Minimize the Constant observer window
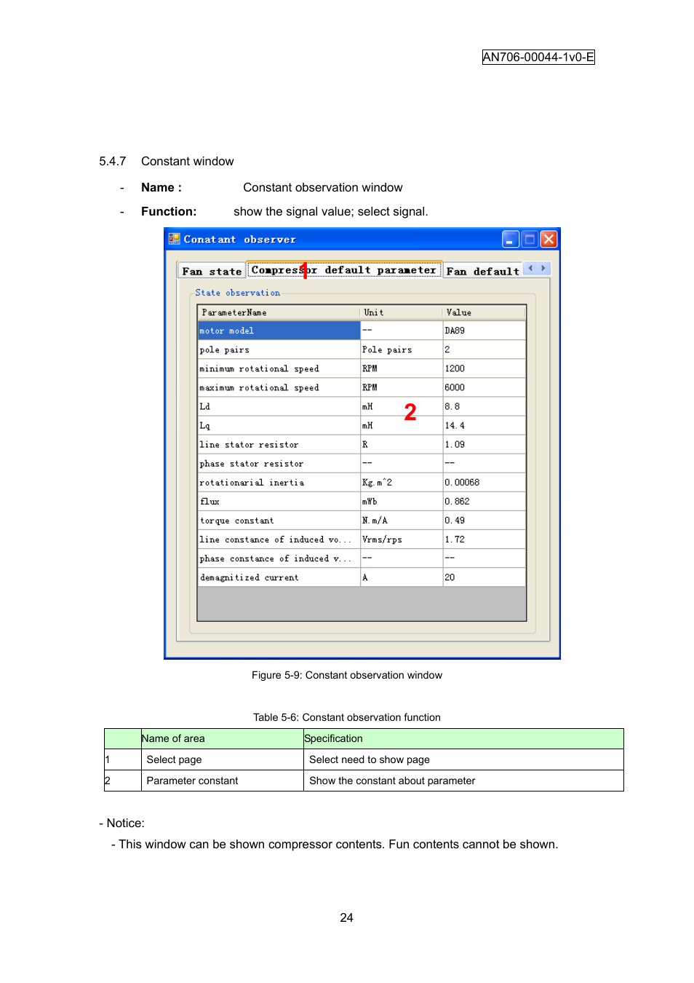 [511, 239]
